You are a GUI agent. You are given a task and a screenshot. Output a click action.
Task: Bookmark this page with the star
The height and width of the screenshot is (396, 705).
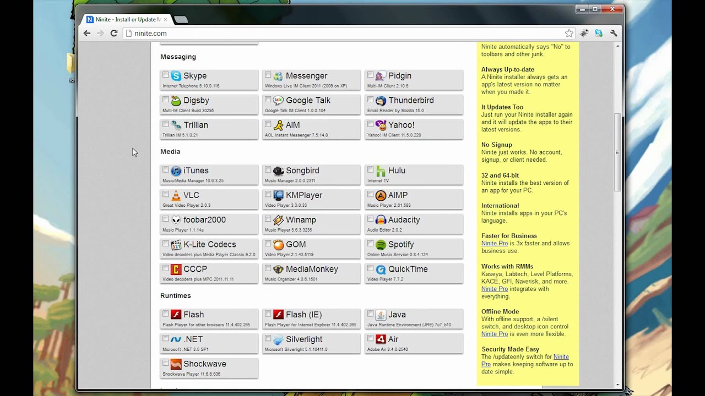pyautogui.click(x=569, y=34)
